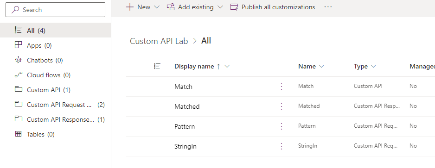Open the Matched display name link

coord(187,106)
